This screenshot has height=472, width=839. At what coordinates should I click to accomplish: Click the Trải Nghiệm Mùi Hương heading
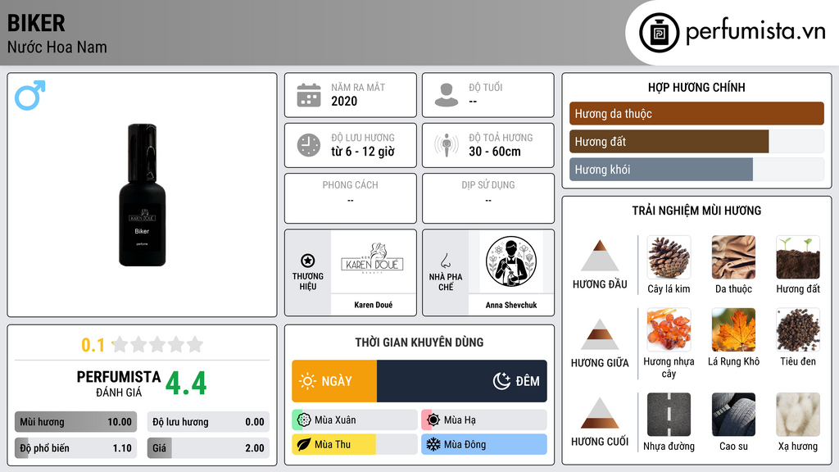[x=696, y=211]
